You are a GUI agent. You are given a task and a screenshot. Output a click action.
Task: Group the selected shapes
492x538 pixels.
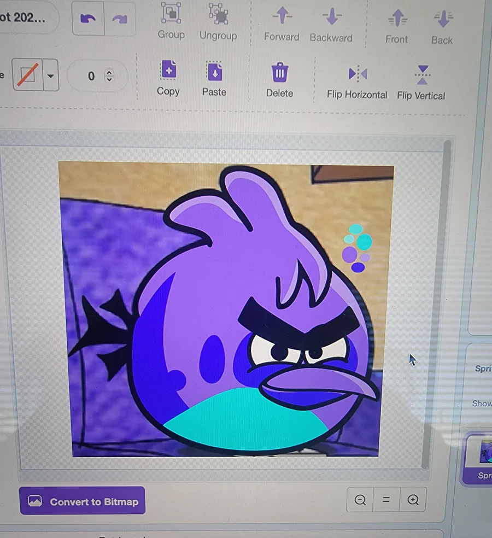pos(171,21)
